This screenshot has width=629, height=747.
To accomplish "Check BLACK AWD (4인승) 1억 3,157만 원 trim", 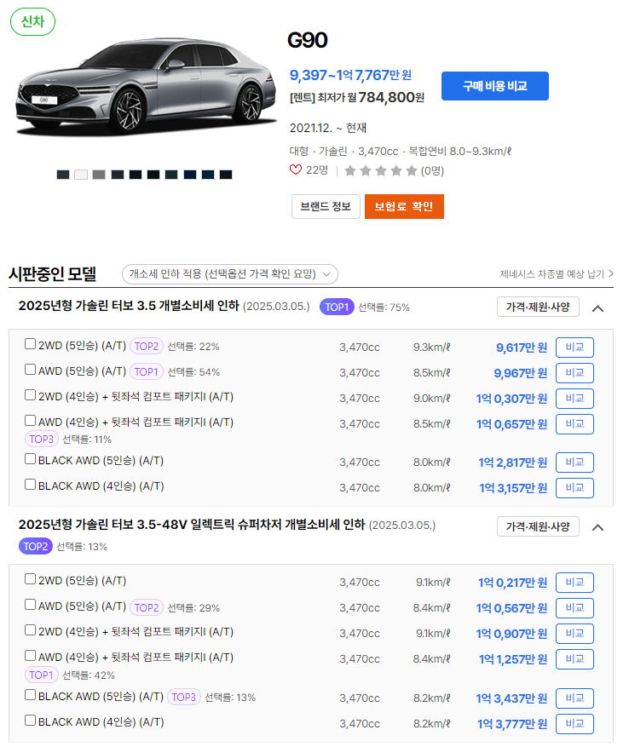I will pyautogui.click(x=30, y=485).
